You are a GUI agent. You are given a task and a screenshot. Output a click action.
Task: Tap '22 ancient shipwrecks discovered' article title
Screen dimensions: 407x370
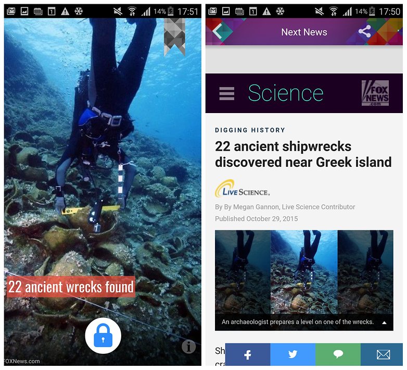click(x=303, y=154)
